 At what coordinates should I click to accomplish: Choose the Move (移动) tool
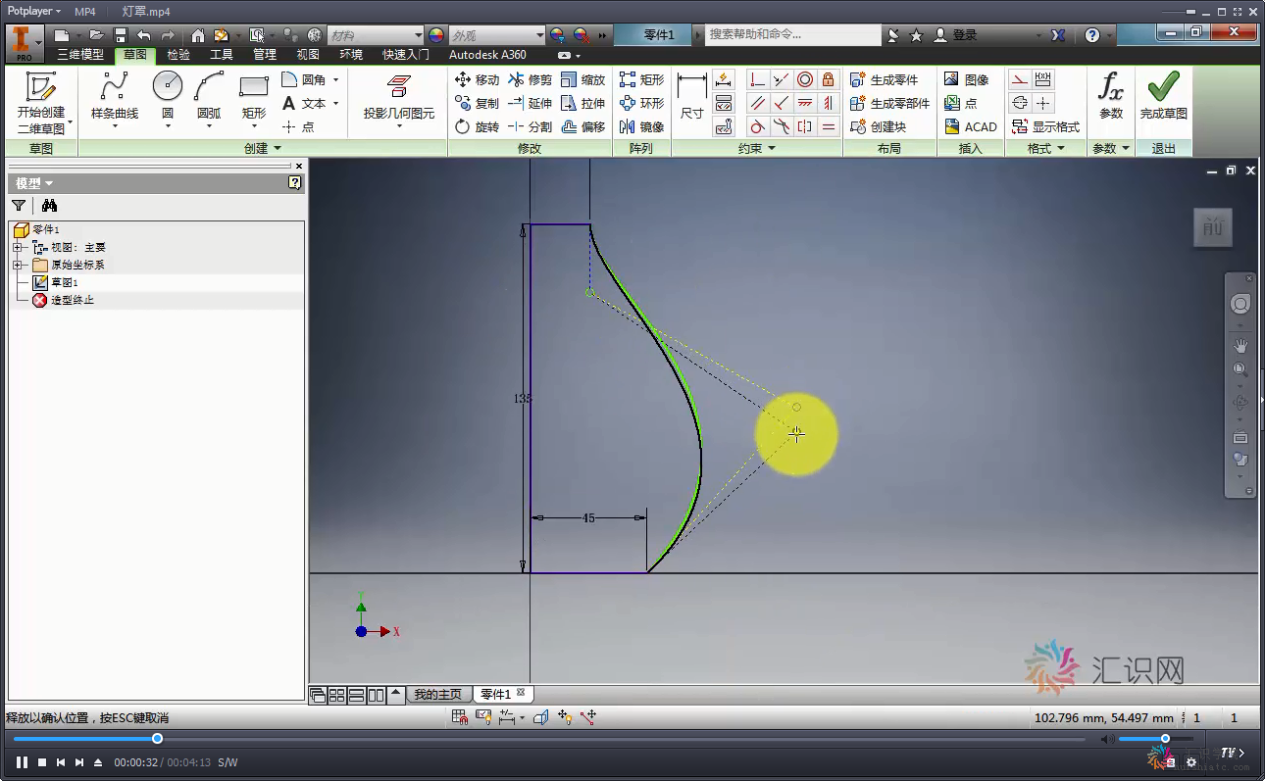pyautogui.click(x=478, y=79)
